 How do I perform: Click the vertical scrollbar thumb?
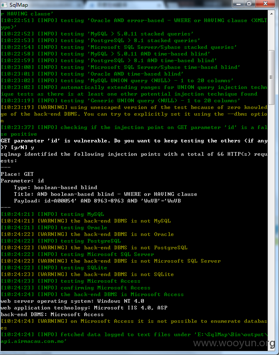pos(271,77)
